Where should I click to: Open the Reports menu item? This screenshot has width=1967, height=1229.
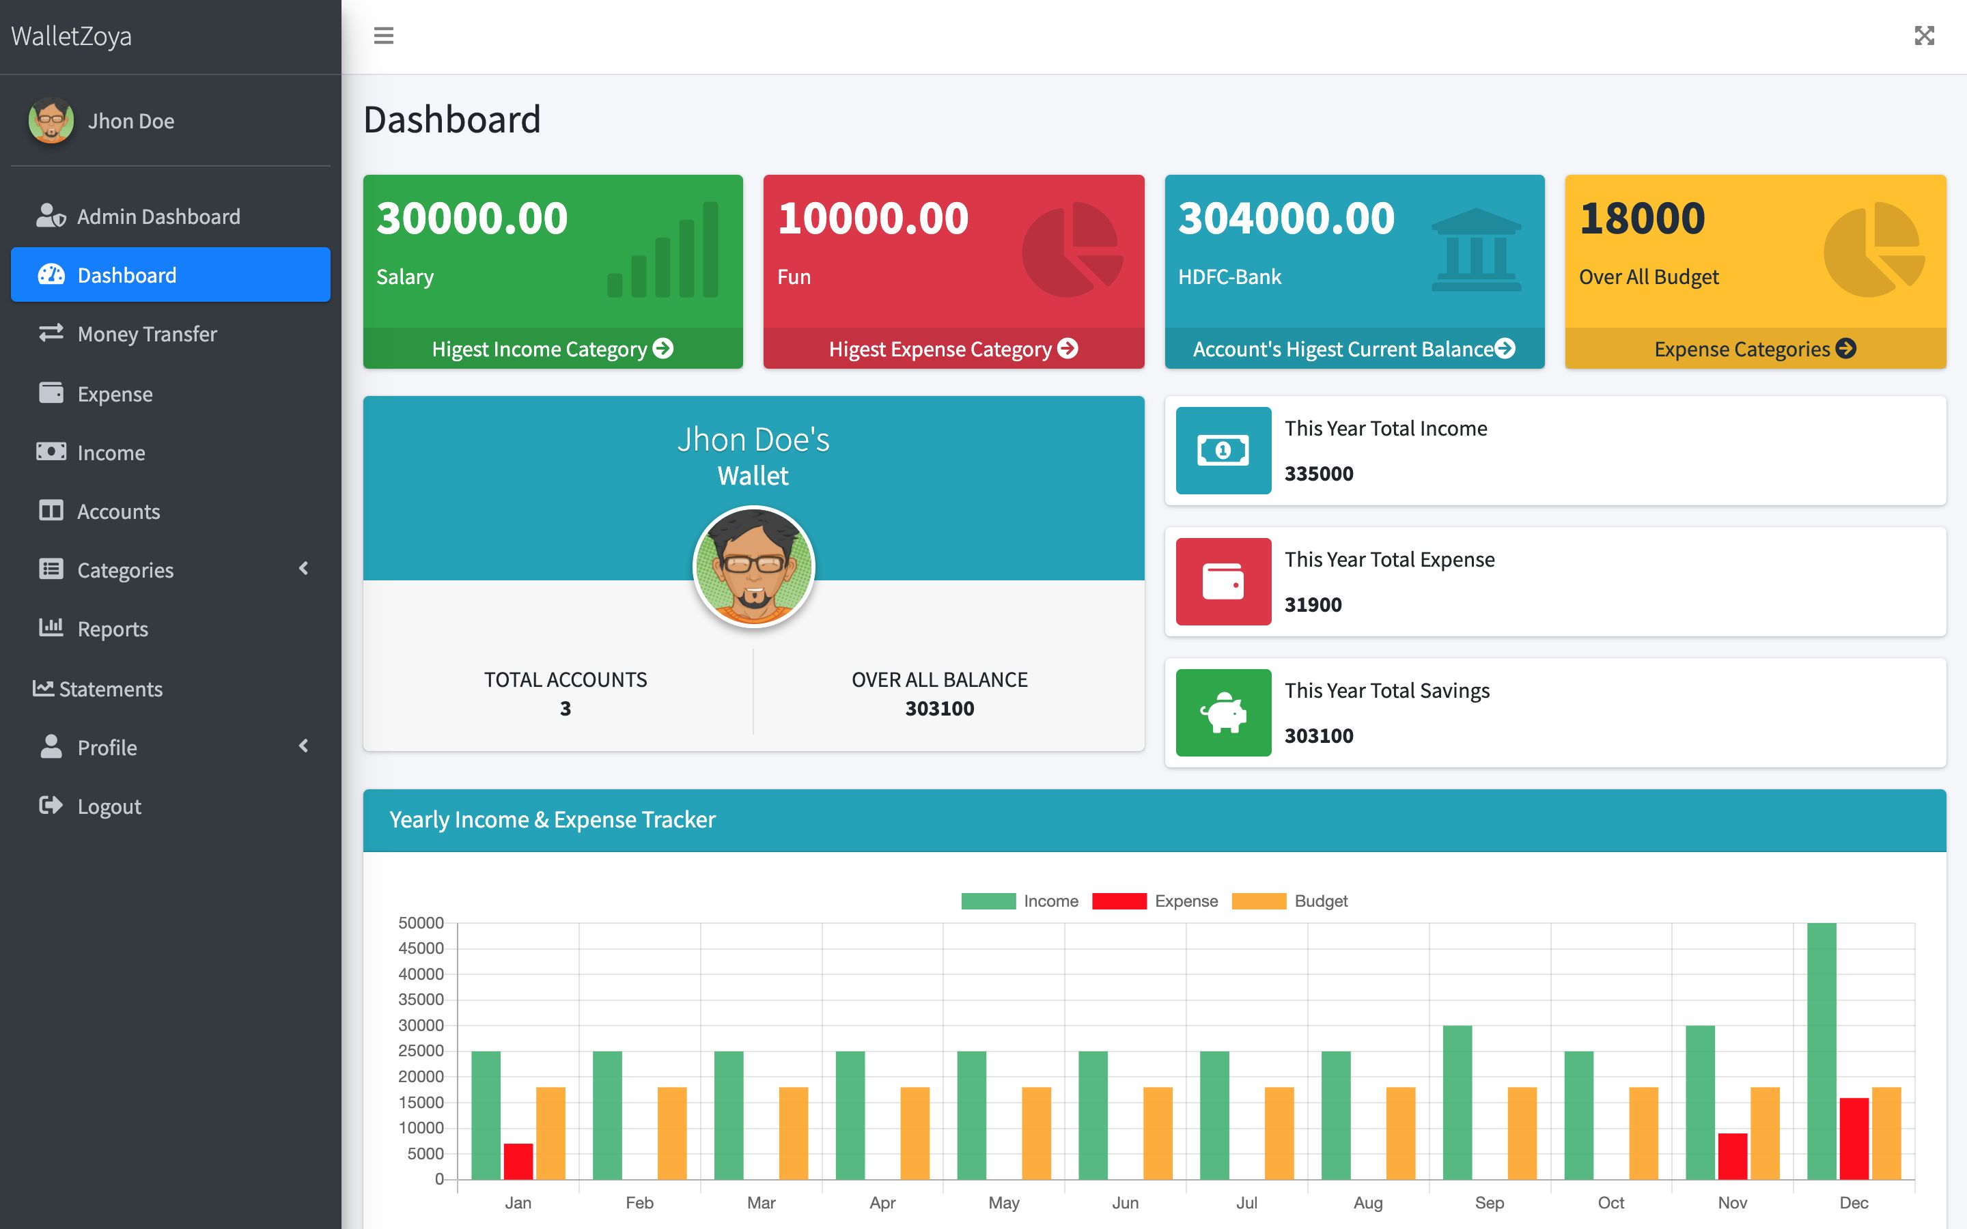point(112,628)
